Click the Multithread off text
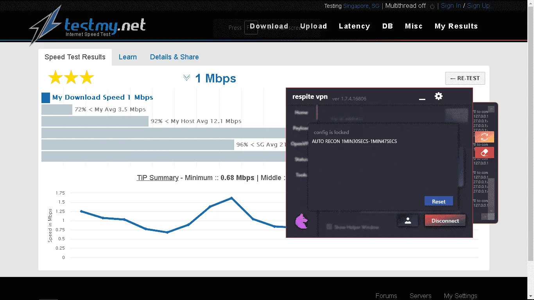This screenshot has width=534, height=300. click(x=406, y=6)
